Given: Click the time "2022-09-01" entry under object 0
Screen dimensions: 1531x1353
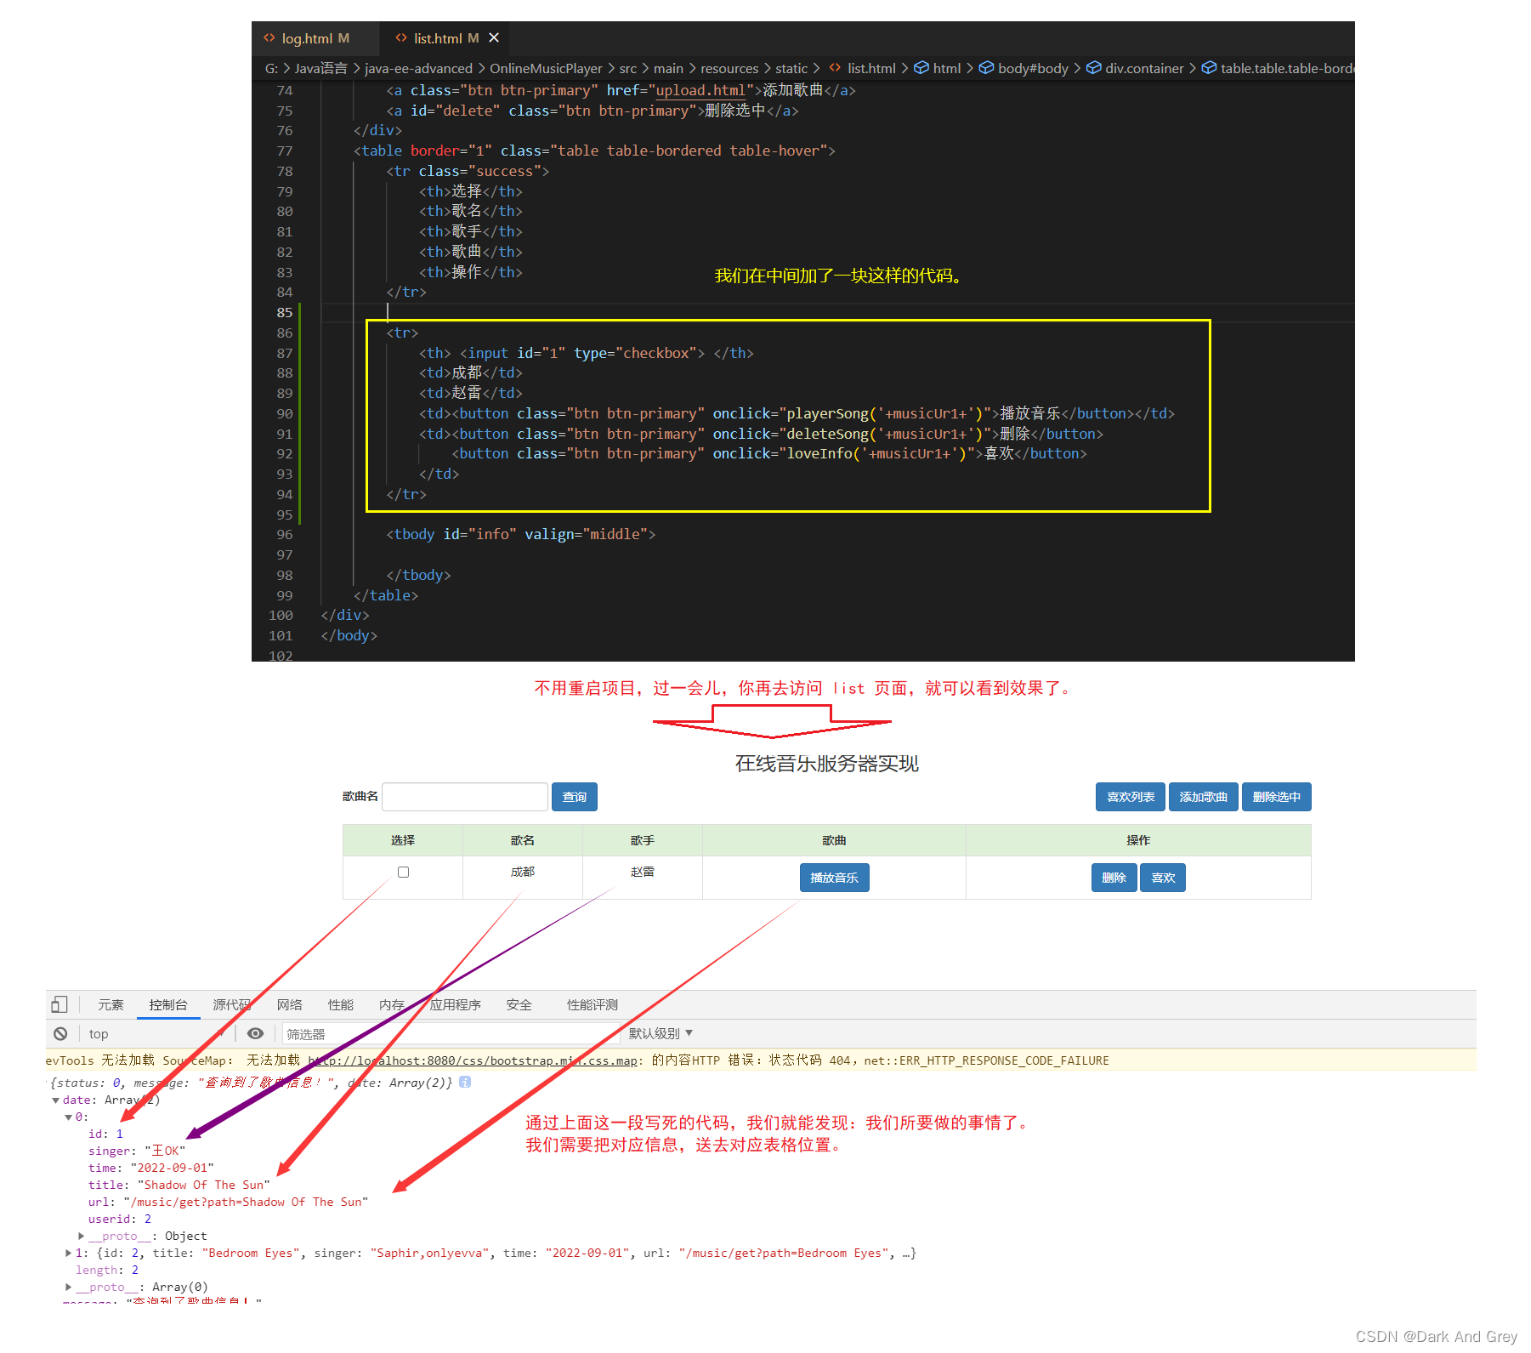Looking at the screenshot, I should 151,1168.
